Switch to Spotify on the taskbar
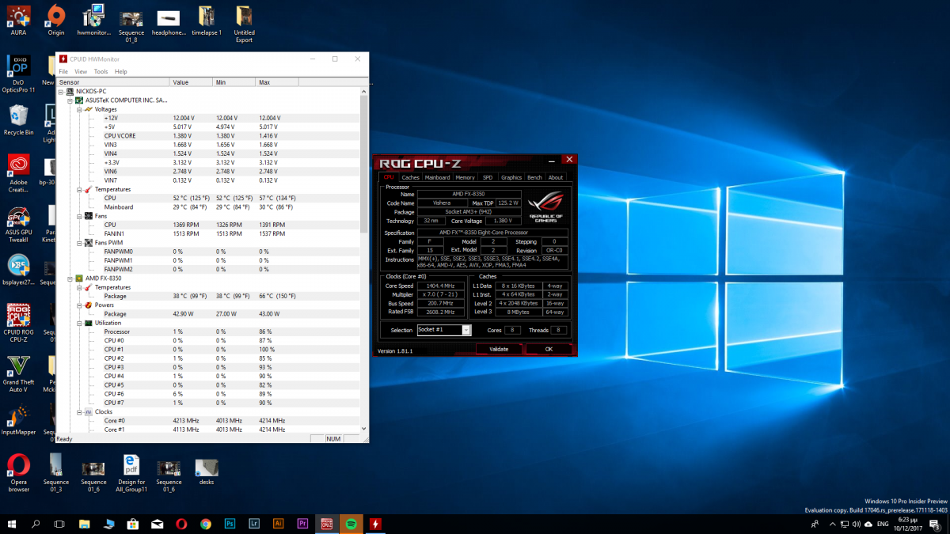 pyautogui.click(x=351, y=524)
